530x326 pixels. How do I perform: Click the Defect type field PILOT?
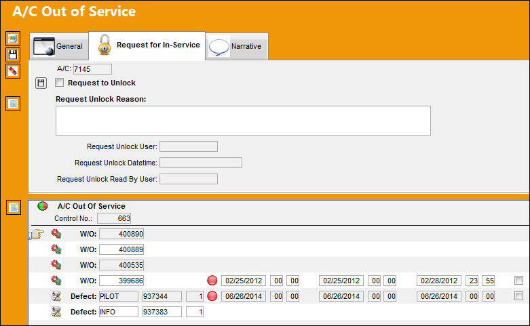pos(119,296)
